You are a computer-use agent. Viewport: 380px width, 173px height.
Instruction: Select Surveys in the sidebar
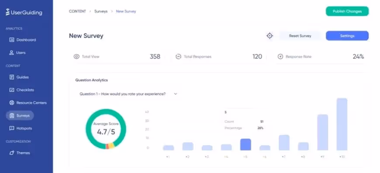coord(20,116)
